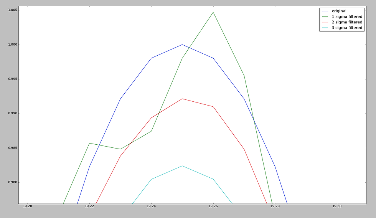
Task: Click the cyan line sample in legend
Action: coord(325,28)
